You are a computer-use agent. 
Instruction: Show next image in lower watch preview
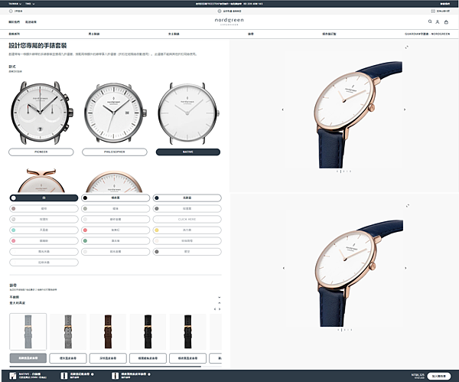(x=405, y=268)
